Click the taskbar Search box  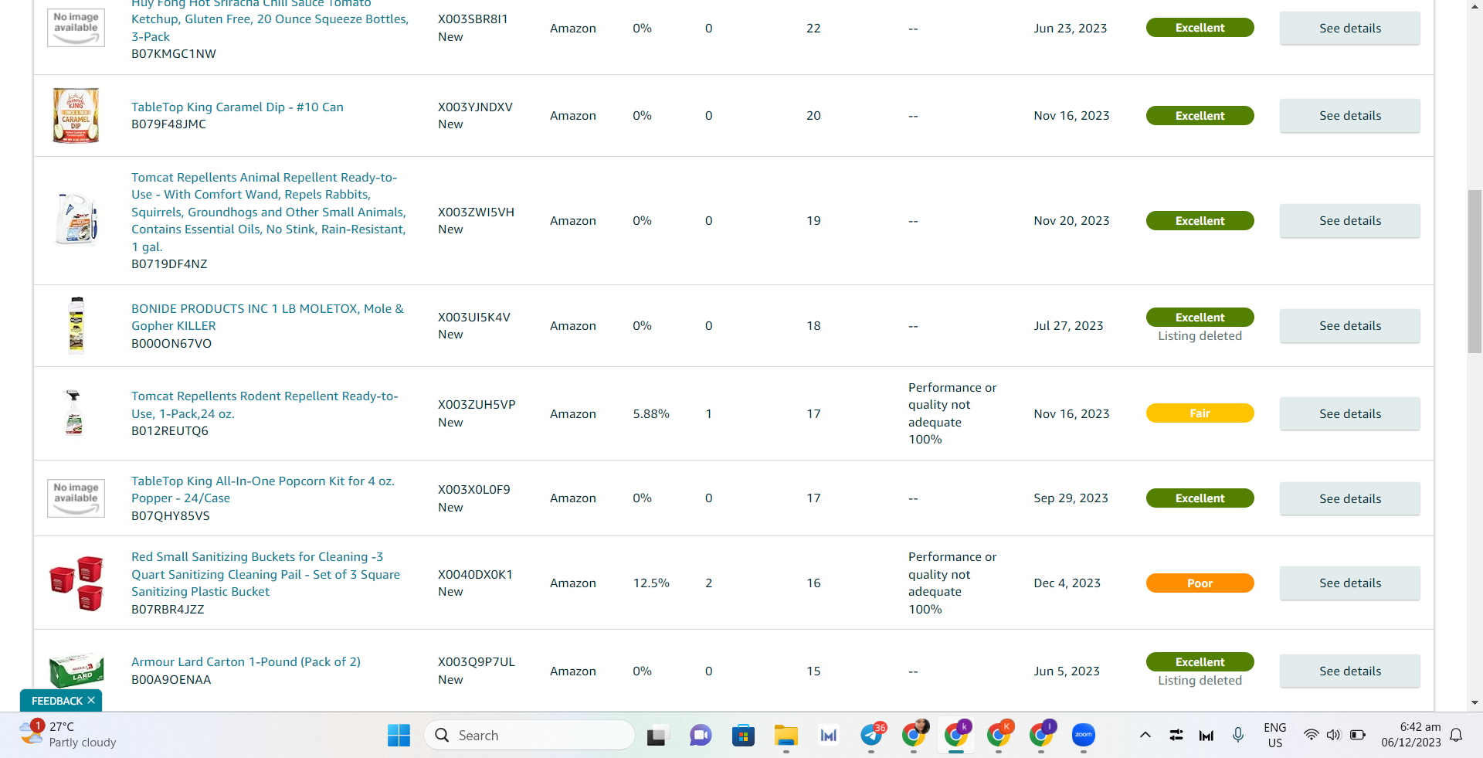point(529,736)
